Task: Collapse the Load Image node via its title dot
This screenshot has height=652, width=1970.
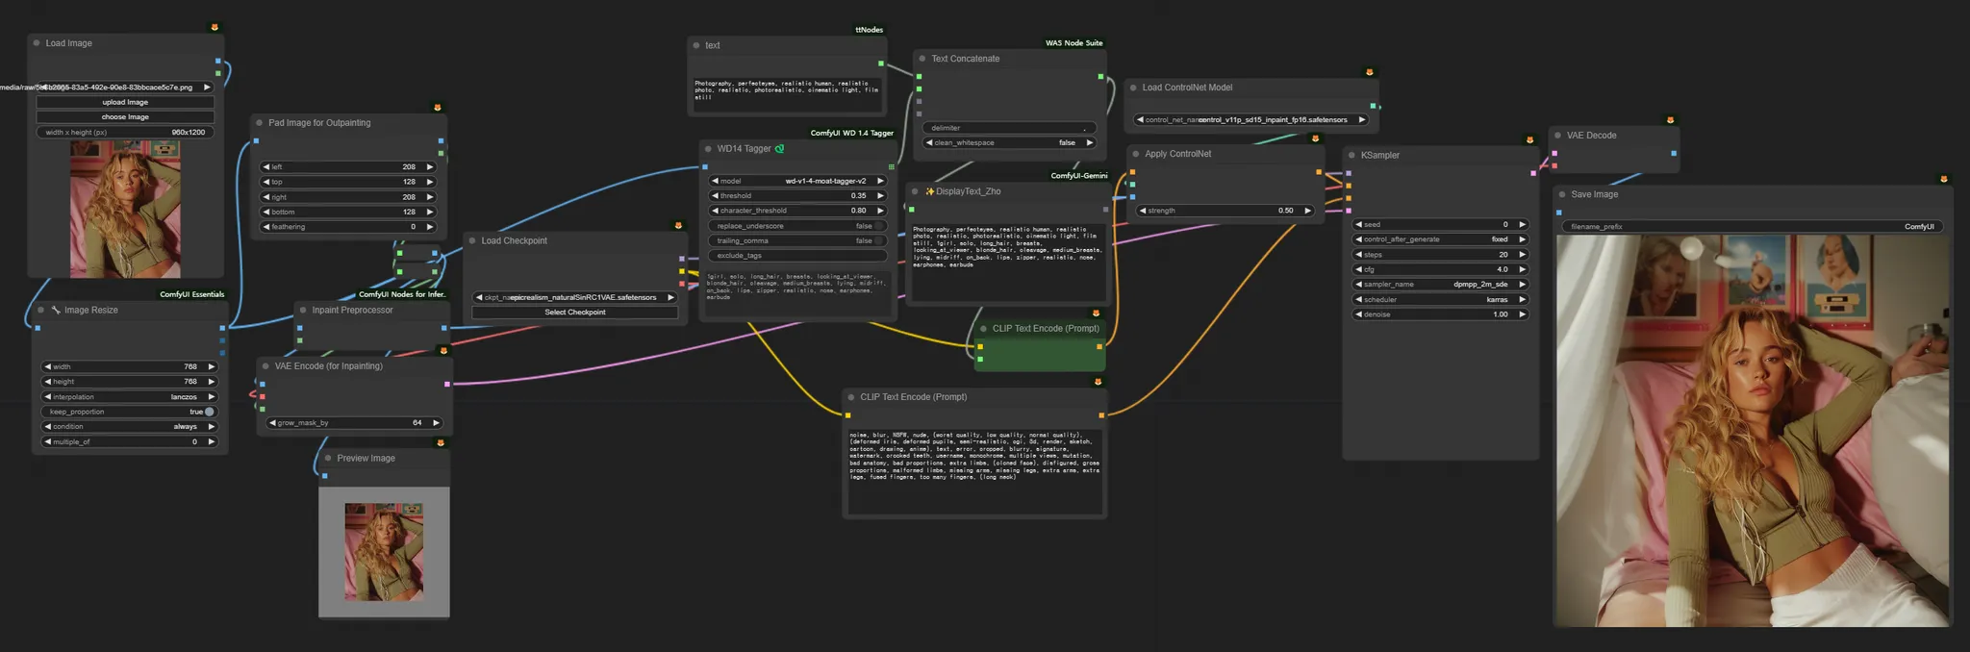Action: pyautogui.click(x=37, y=43)
